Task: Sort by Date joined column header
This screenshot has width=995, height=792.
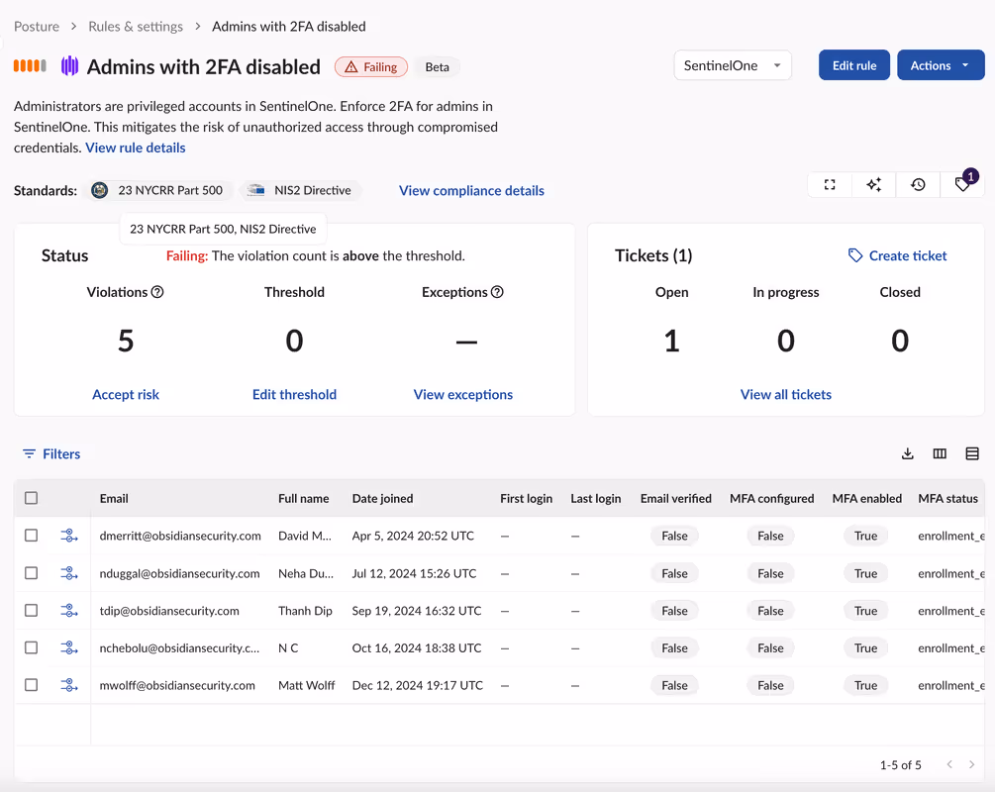Action: point(382,499)
